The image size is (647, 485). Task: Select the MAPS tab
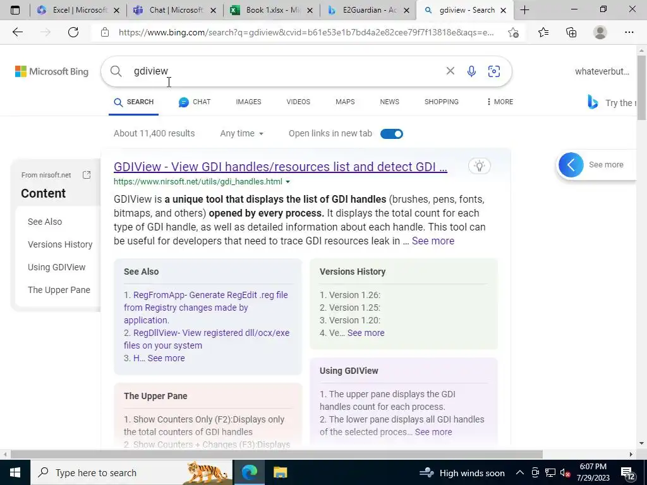(x=345, y=102)
